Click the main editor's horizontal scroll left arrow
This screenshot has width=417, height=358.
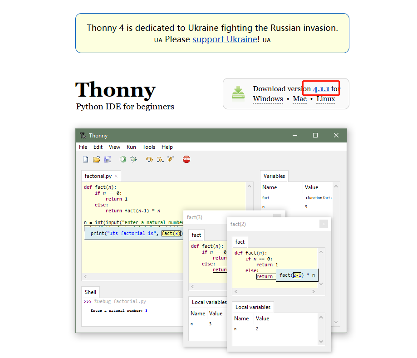pyautogui.click(x=85, y=277)
